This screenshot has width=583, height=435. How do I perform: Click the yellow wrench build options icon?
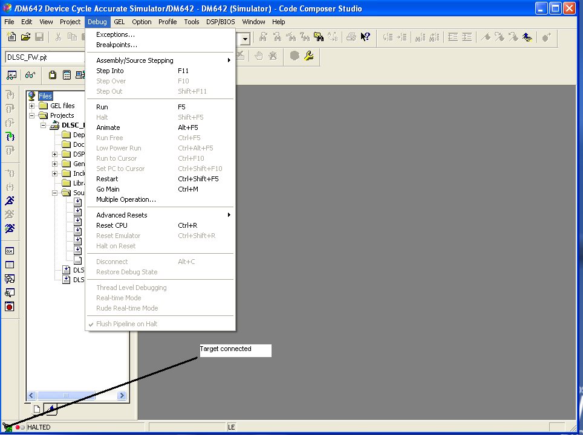[309, 56]
